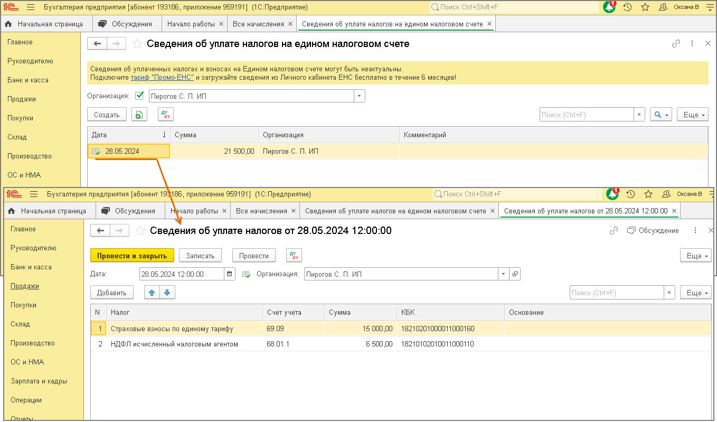Go back arrow in document form
The image size is (717, 422).
coord(100,231)
